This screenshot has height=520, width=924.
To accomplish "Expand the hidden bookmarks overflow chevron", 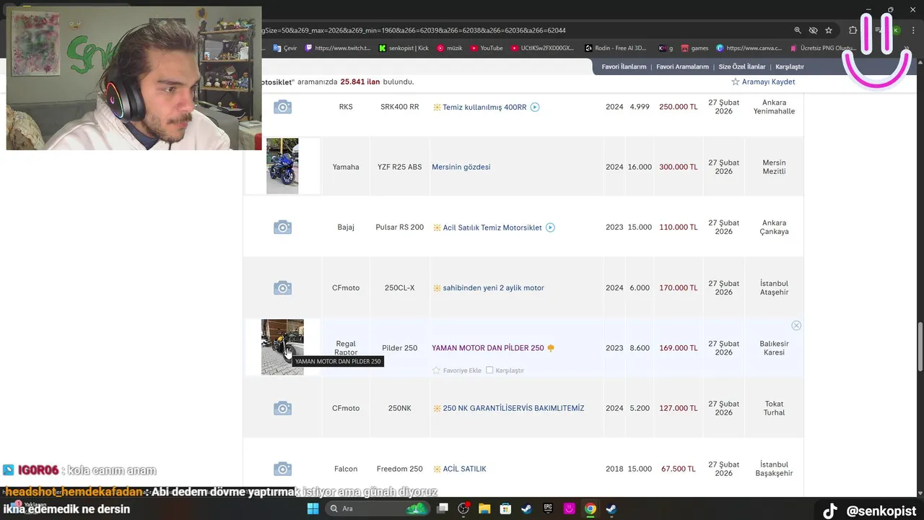I will [907, 48].
